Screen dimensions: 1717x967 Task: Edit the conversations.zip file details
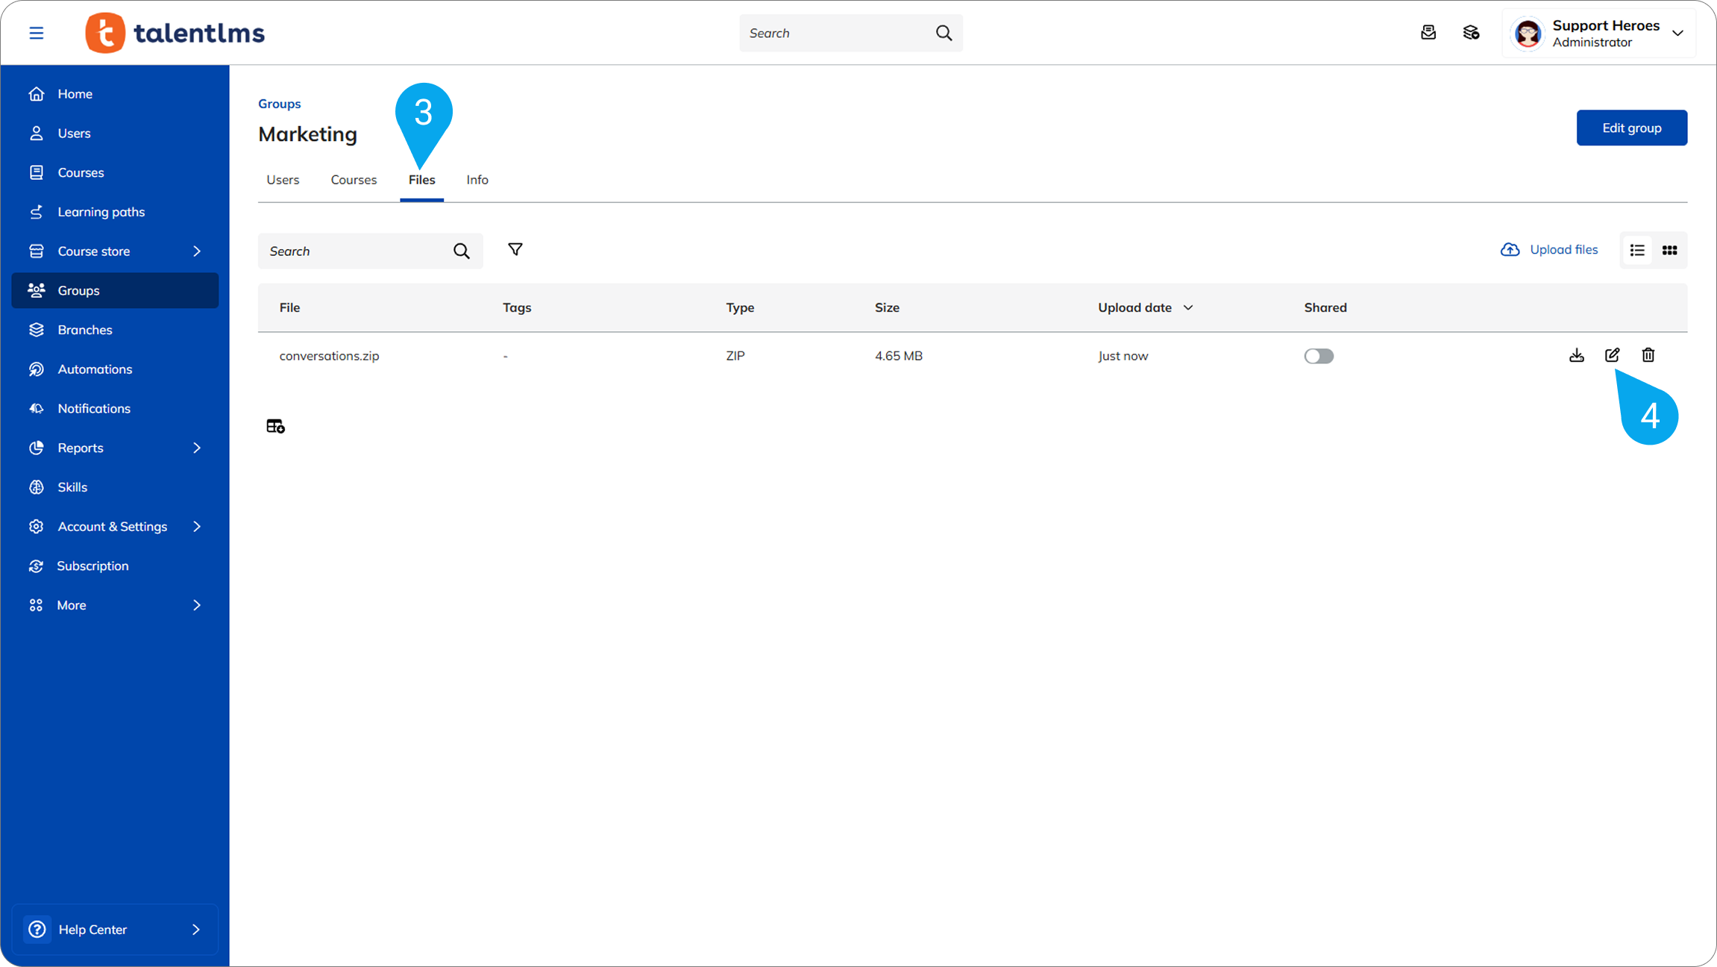pyautogui.click(x=1612, y=355)
